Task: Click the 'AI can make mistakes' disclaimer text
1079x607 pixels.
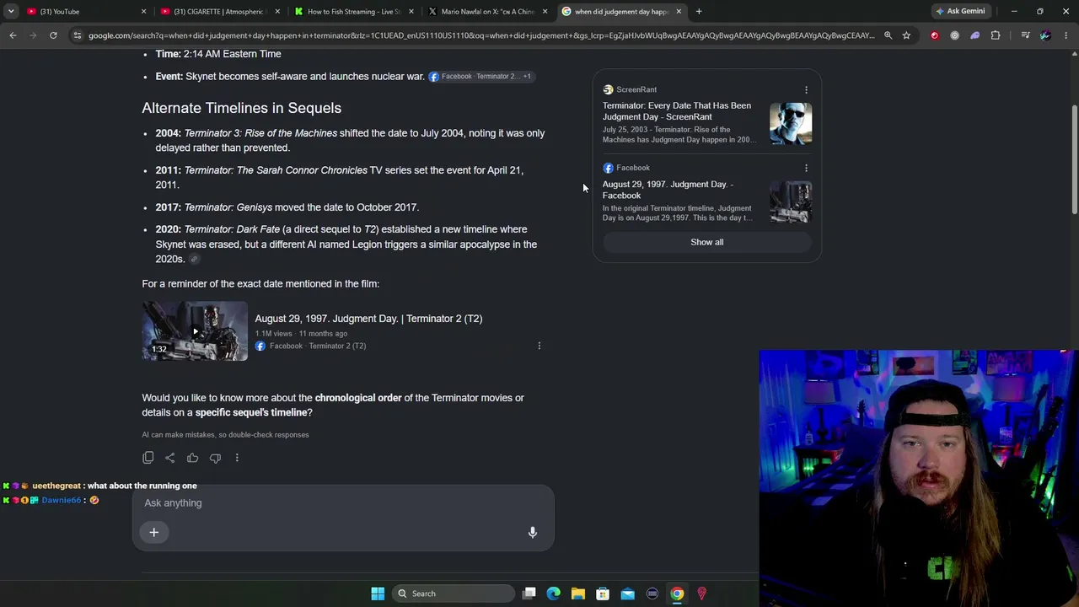Action: coord(225,435)
